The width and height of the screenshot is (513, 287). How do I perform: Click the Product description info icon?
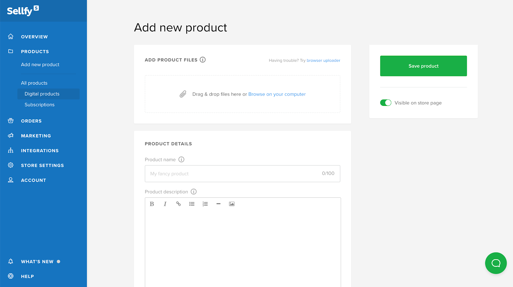point(194,192)
